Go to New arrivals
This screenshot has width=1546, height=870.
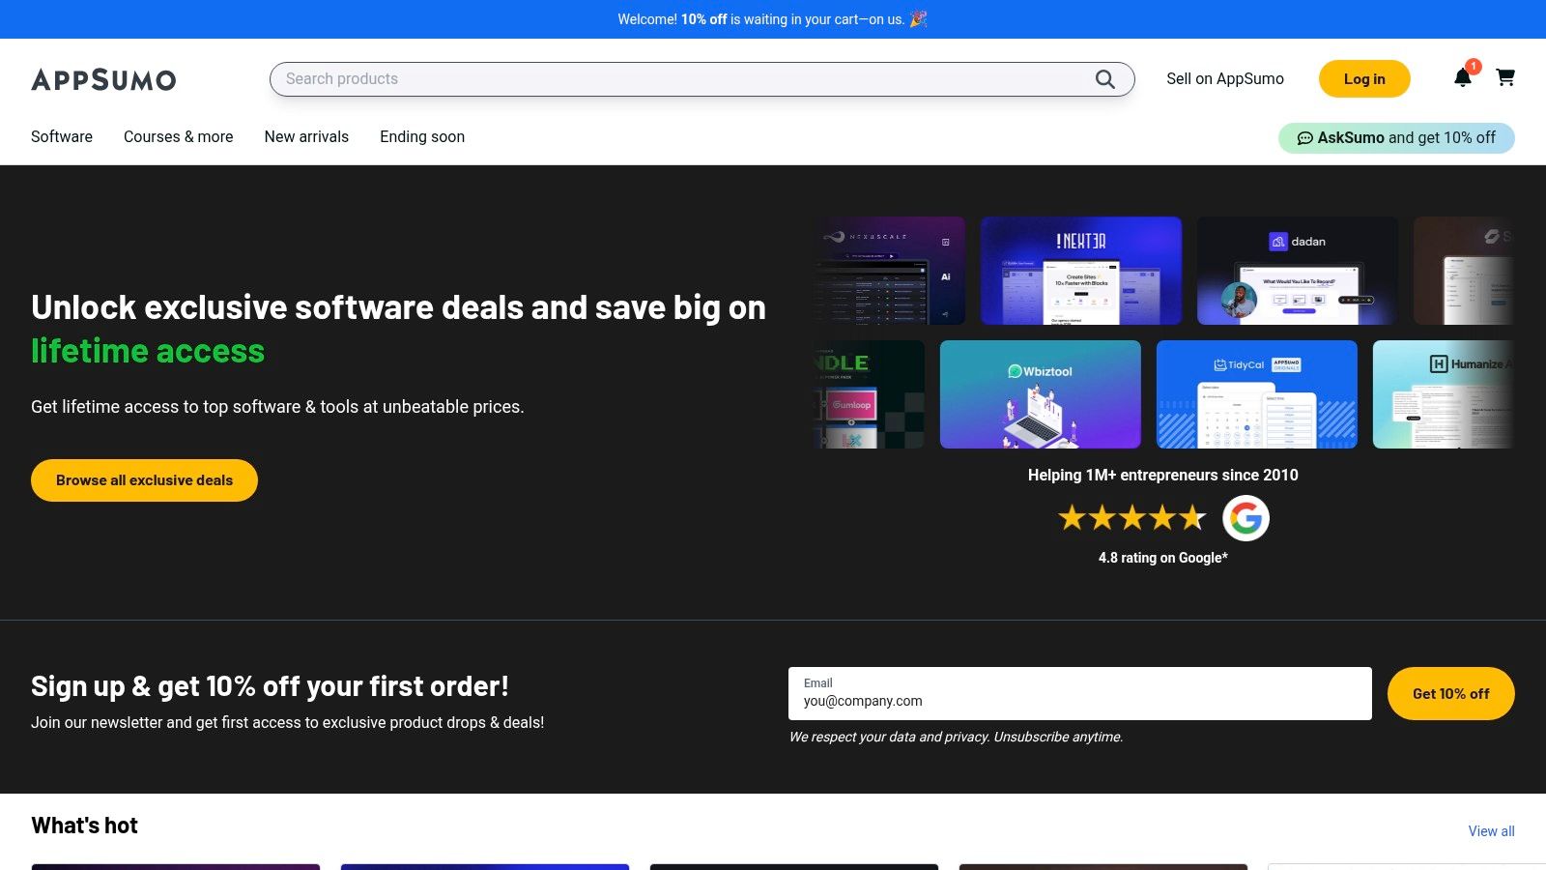point(306,136)
